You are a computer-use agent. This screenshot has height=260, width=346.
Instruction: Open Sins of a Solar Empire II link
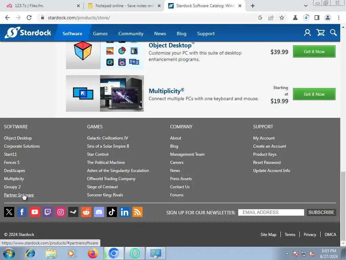point(108,146)
